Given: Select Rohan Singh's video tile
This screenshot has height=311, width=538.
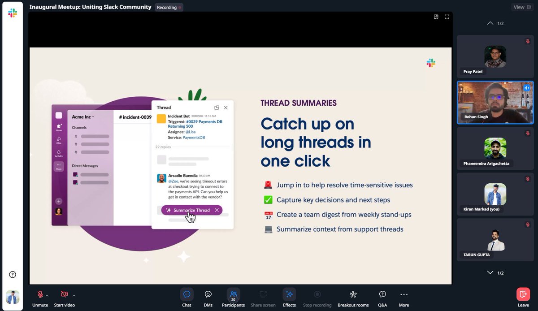Looking at the screenshot, I should point(495,102).
